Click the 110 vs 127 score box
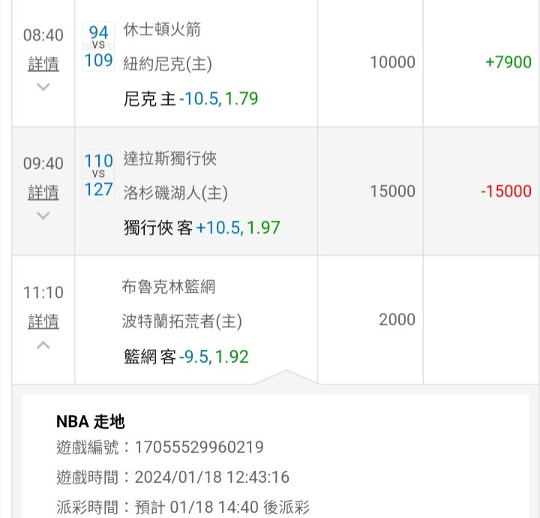 coord(98,174)
